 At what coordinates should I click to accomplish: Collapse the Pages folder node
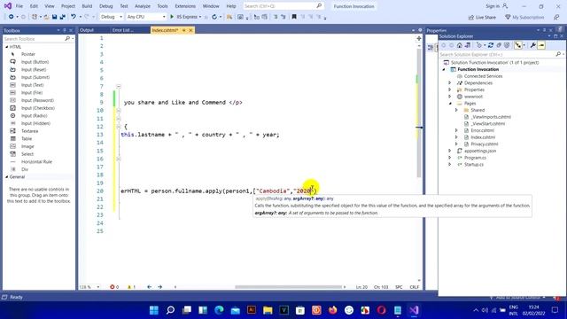click(450, 104)
